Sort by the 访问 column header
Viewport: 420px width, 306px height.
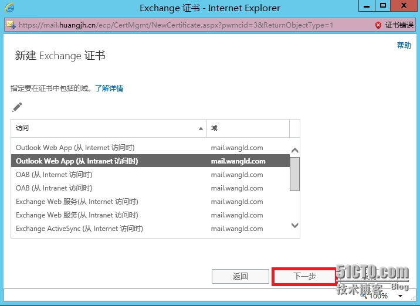[x=109, y=128]
